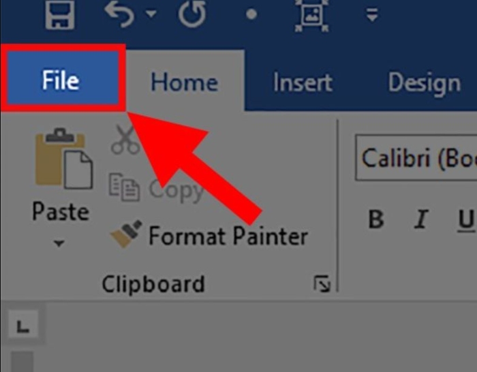Screen dimensions: 477x372
Task: Open the Design tab
Action: (x=424, y=83)
